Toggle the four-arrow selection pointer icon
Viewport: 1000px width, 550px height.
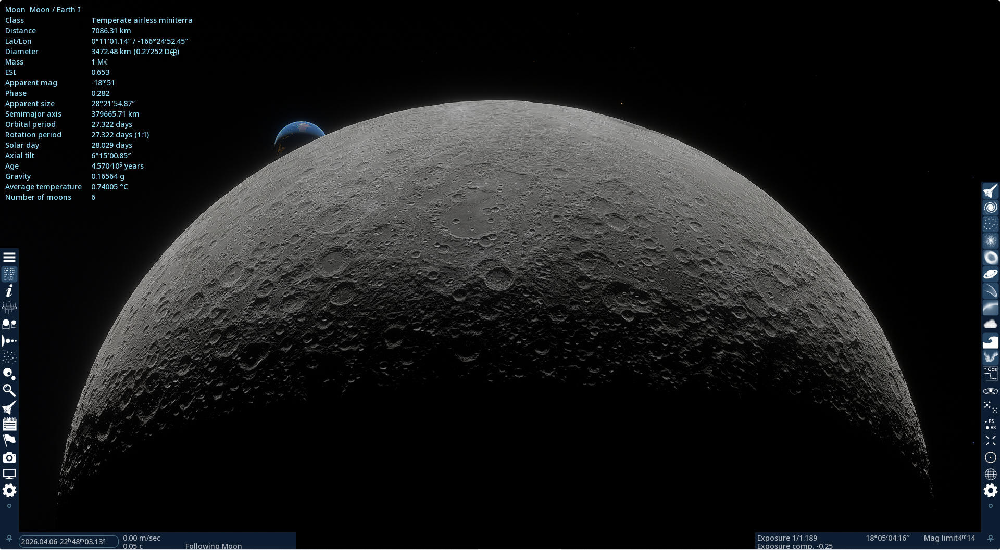(x=991, y=441)
